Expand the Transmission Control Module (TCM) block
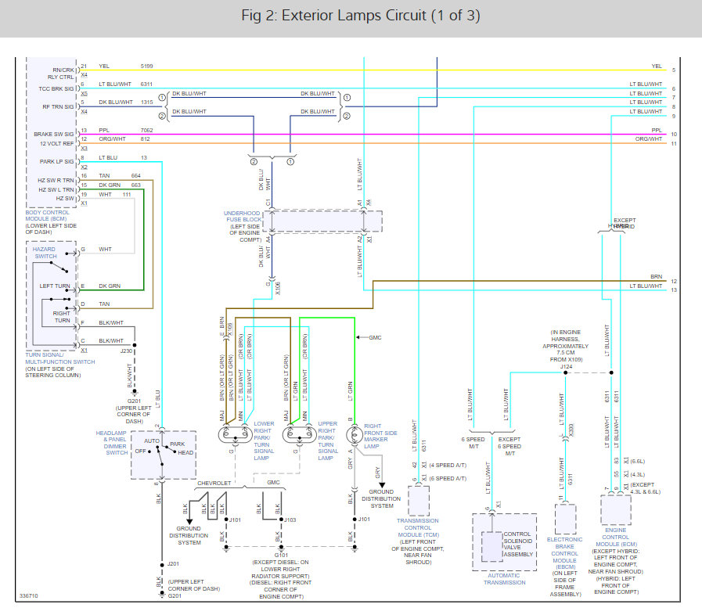Screen dimensions: 702x615 coord(419,501)
